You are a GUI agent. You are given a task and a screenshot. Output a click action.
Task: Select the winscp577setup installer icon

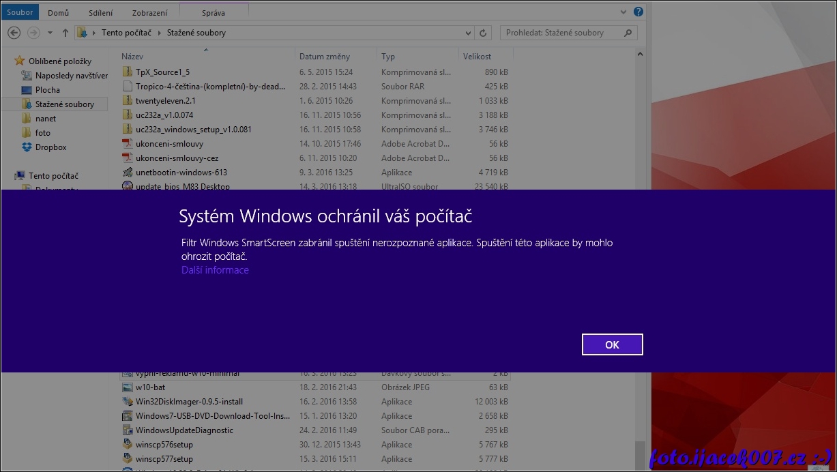click(x=127, y=459)
